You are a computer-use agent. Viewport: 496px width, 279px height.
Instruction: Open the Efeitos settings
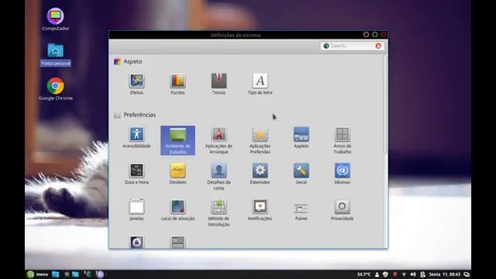pos(136,84)
